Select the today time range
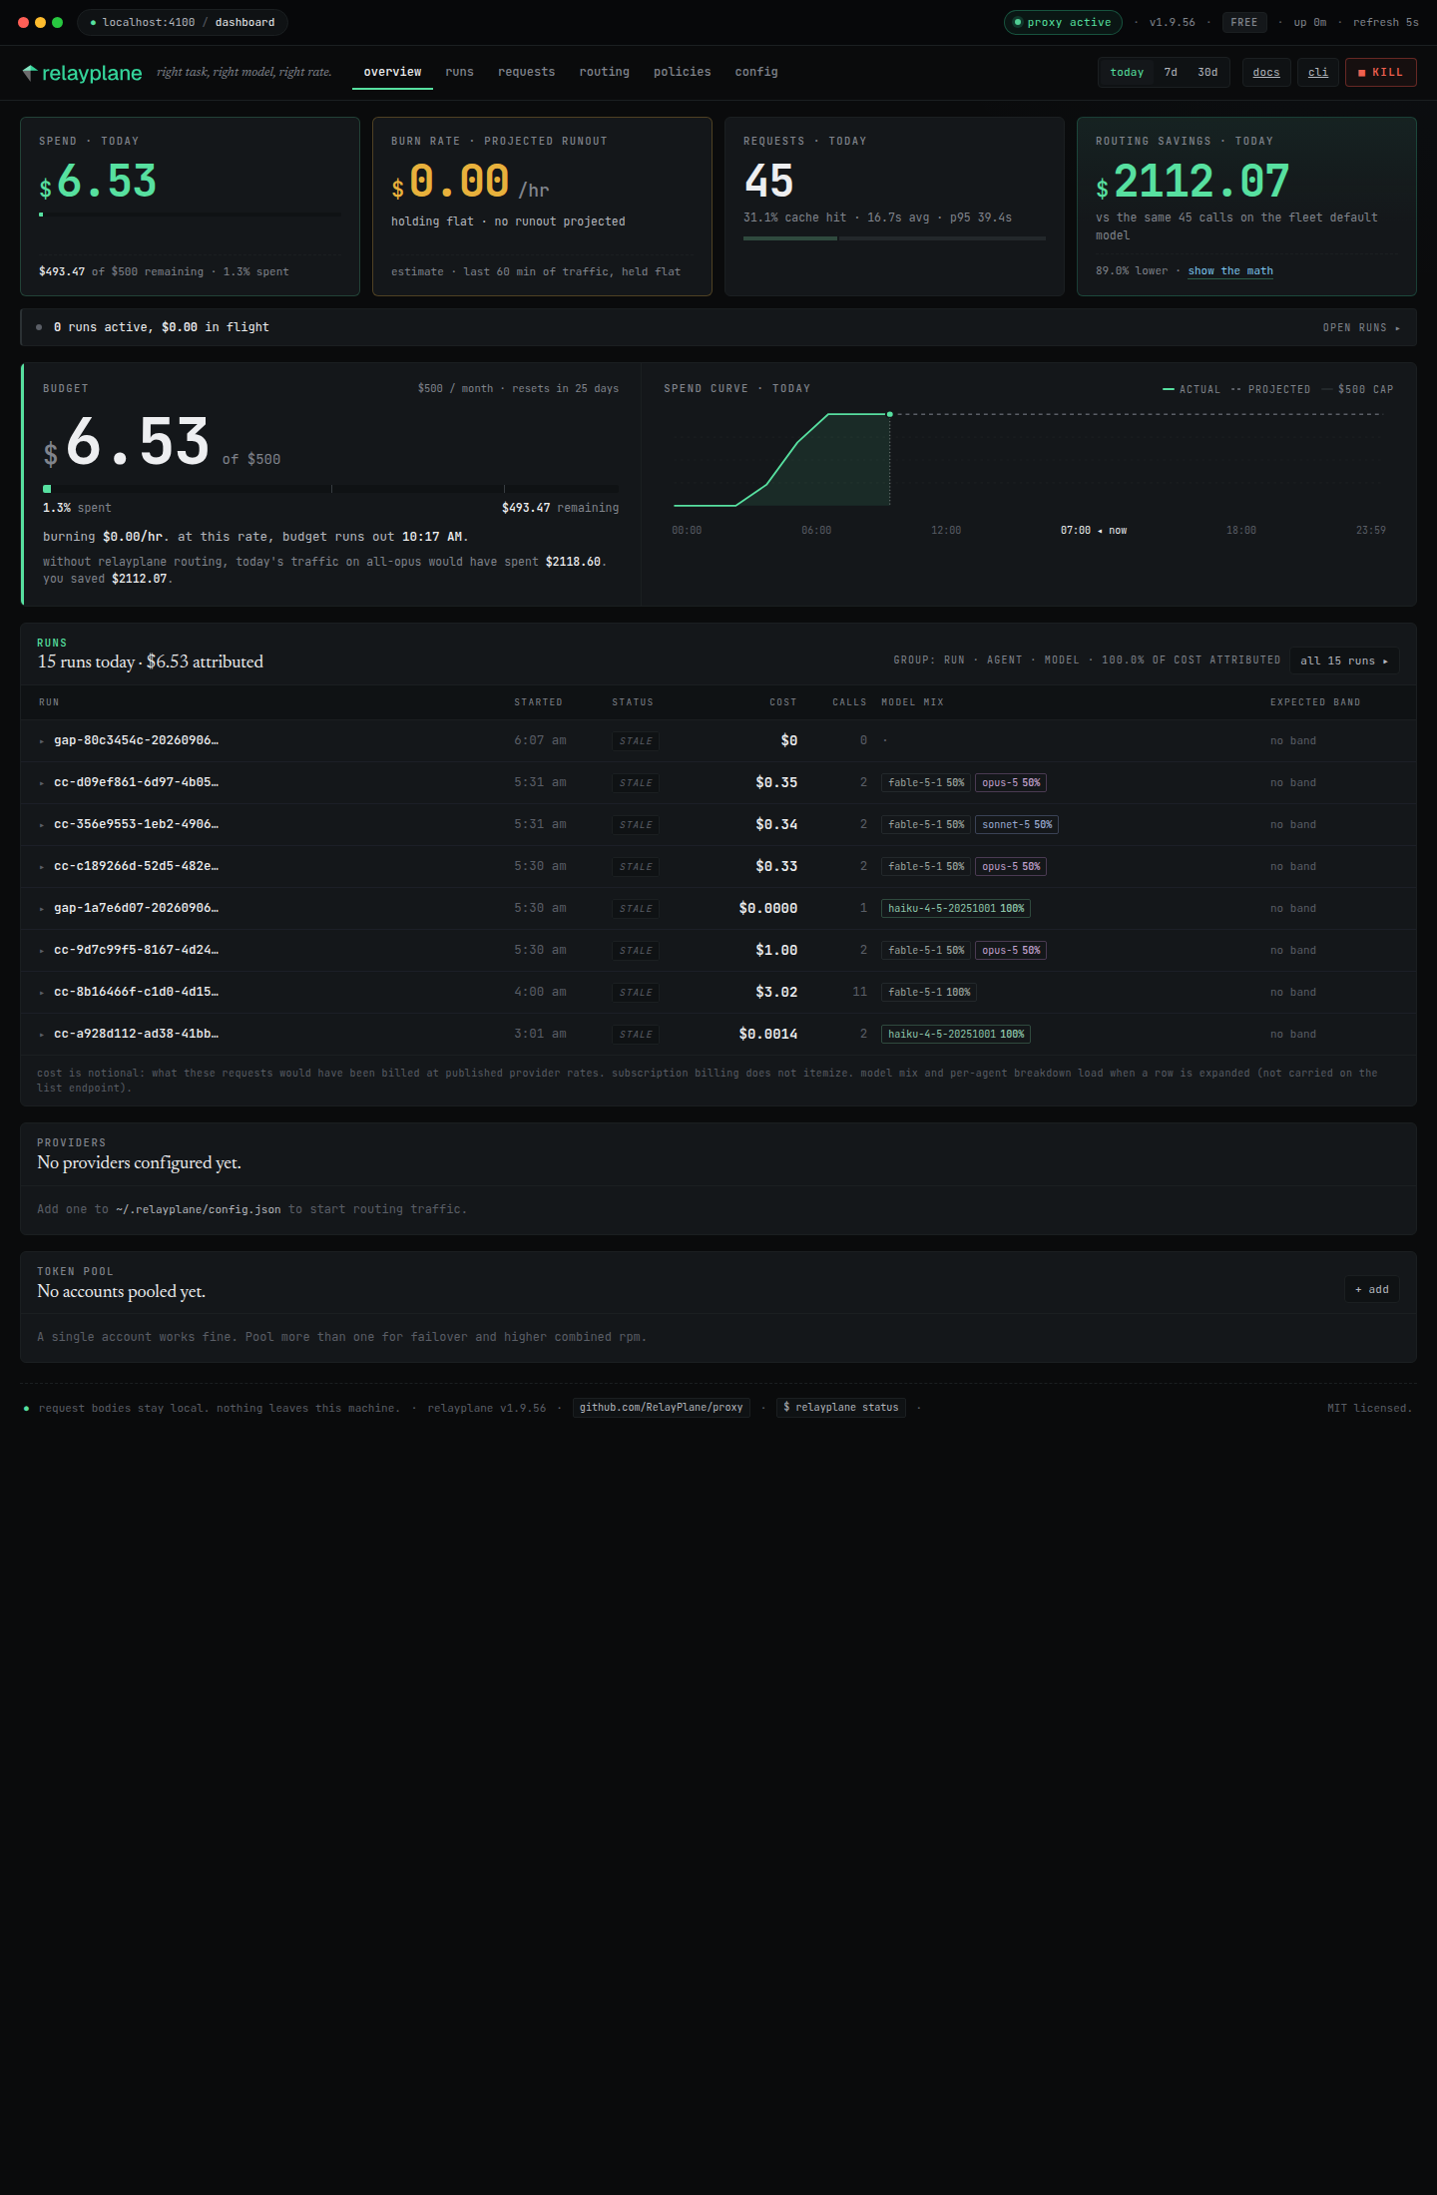1437x2195 pixels. click(x=1127, y=73)
